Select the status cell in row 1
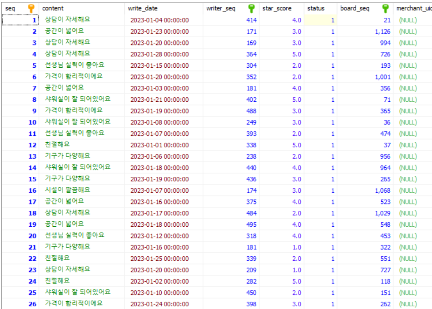432x309 pixels. (x=320, y=20)
